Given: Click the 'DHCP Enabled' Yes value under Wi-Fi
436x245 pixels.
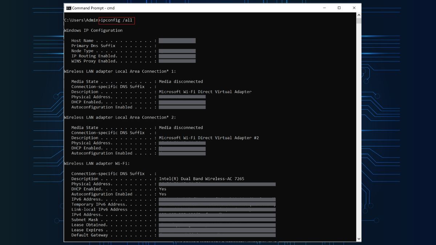Looking at the screenshot, I should coord(163,189).
